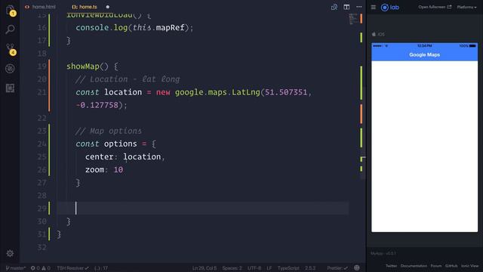The width and height of the screenshot is (483, 272).
Task: Change indentation via Spaces: 2
Action: pos(232,268)
